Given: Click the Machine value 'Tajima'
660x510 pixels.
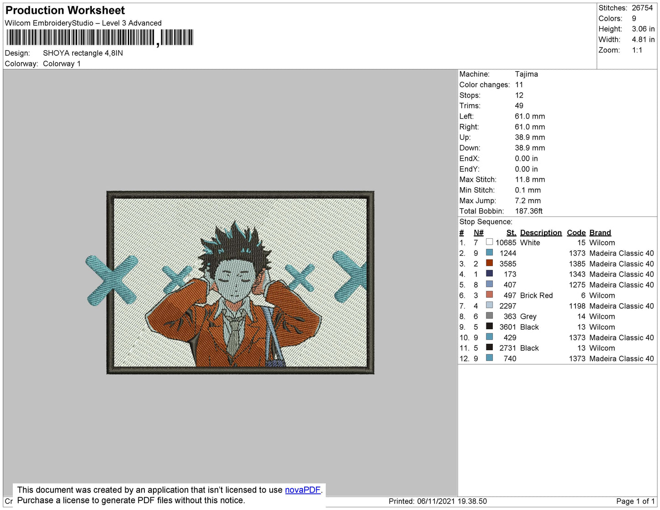Looking at the screenshot, I should (x=526, y=74).
